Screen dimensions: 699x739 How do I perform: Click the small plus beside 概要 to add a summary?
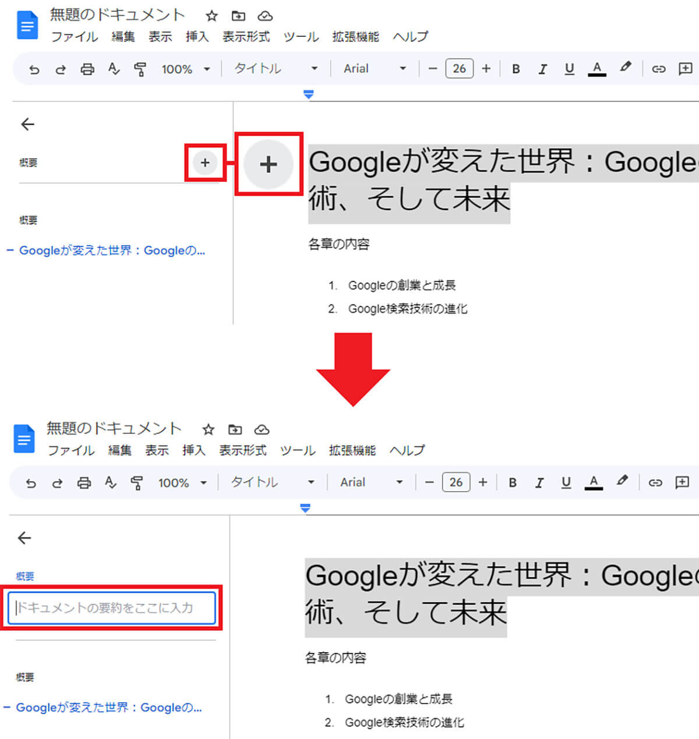pyautogui.click(x=205, y=162)
